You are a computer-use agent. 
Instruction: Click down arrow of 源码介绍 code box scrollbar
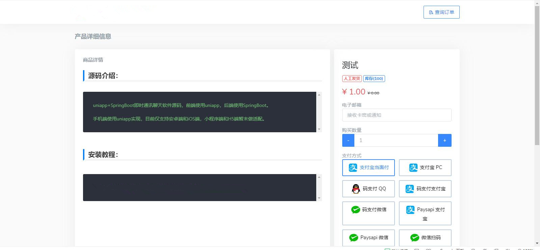coord(319,129)
